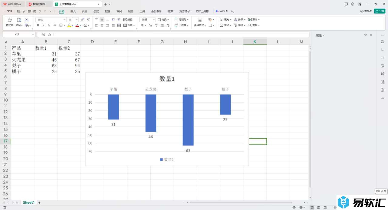Click the AutoSum (求和) button

(226, 25)
